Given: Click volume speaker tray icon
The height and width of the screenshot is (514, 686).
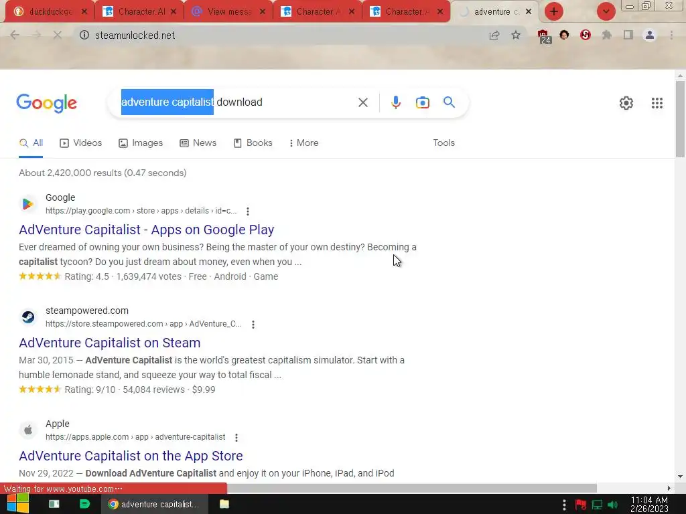Looking at the screenshot, I should pos(612,505).
